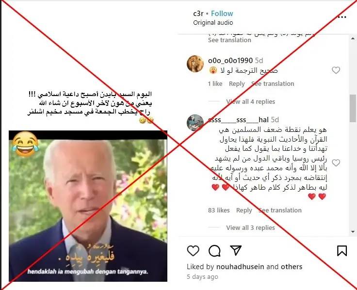357x290 pixels.
Task: Expand View all 4 replies
Action: (250, 101)
